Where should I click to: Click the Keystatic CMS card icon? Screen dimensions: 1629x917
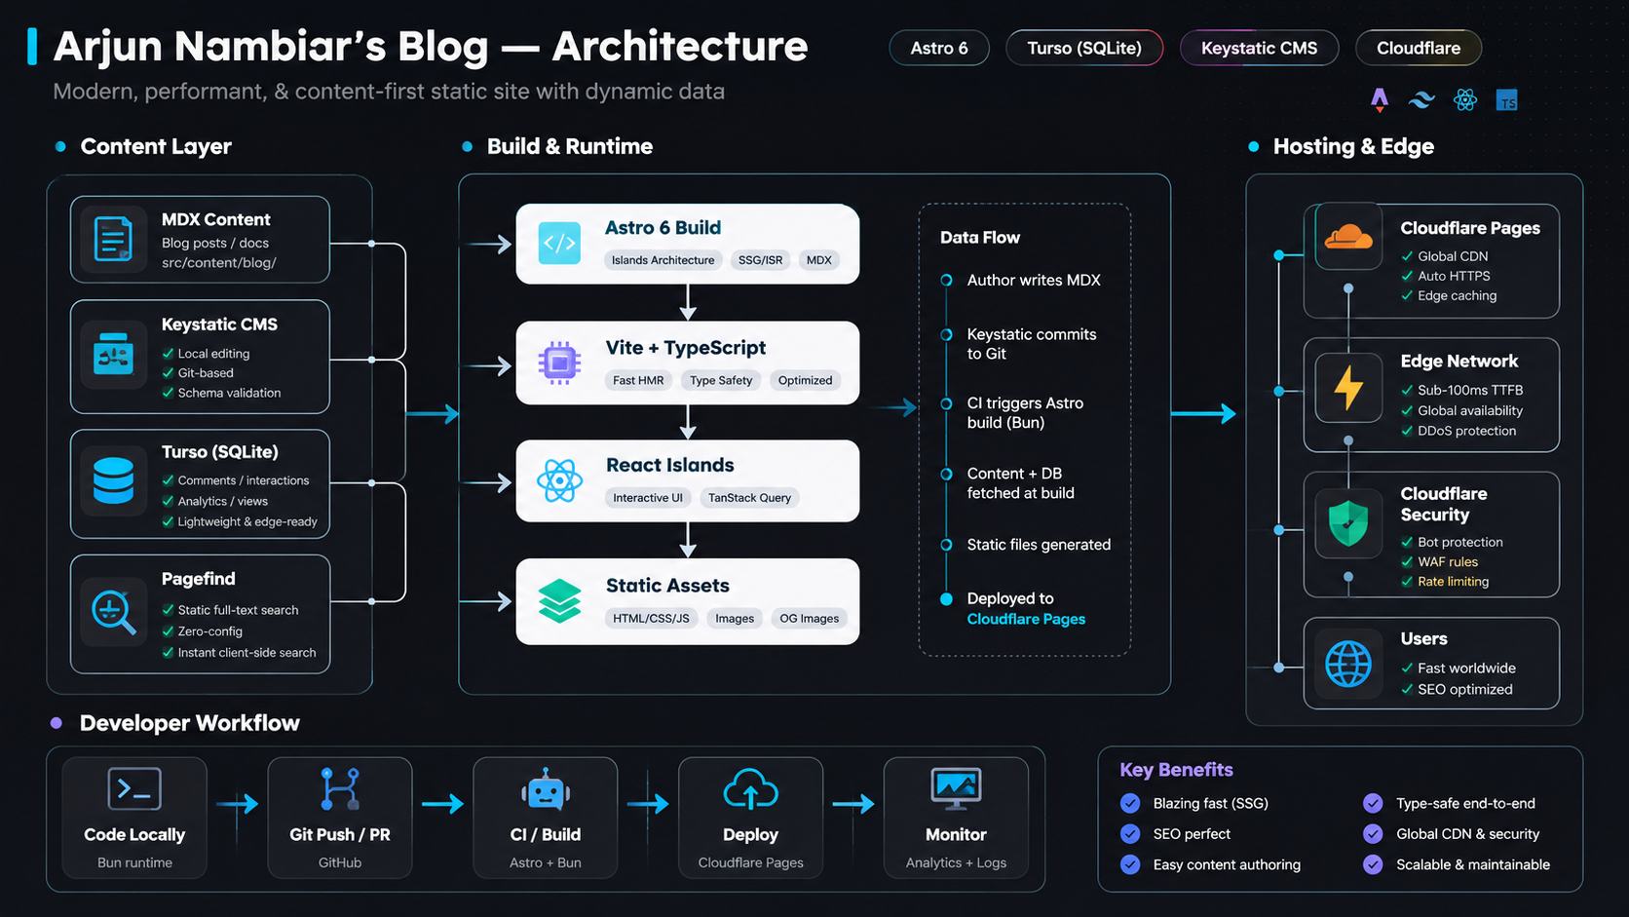tap(113, 355)
